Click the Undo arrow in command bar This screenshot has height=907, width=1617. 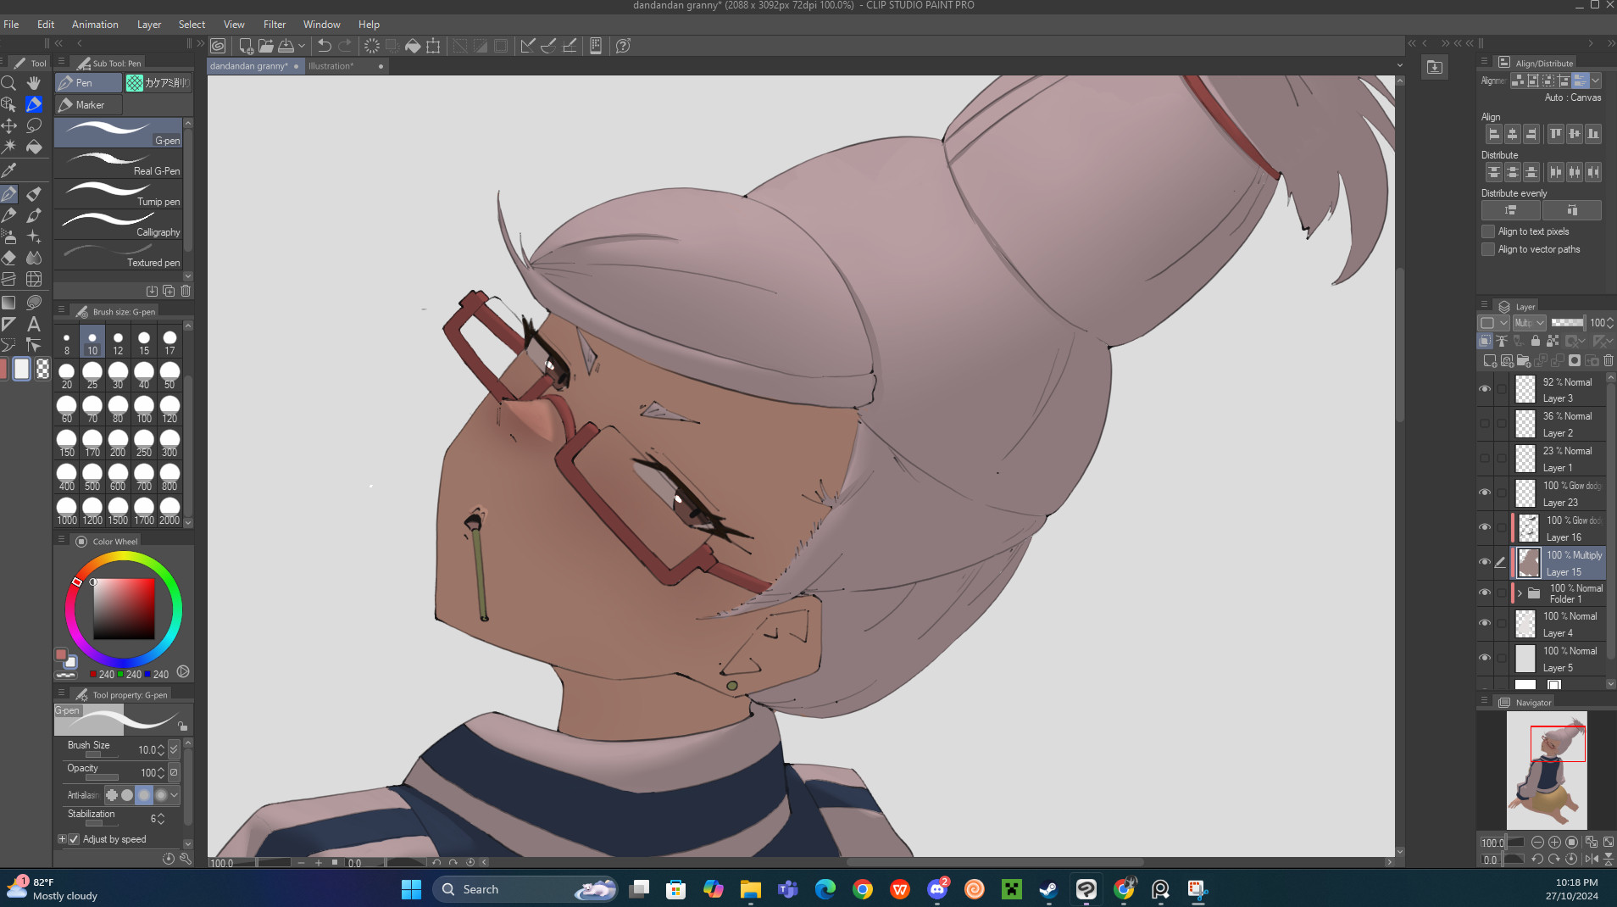(x=325, y=46)
